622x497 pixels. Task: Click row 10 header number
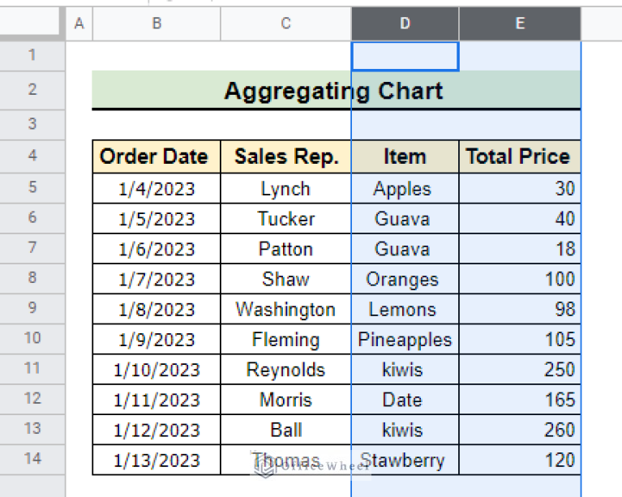(32, 339)
